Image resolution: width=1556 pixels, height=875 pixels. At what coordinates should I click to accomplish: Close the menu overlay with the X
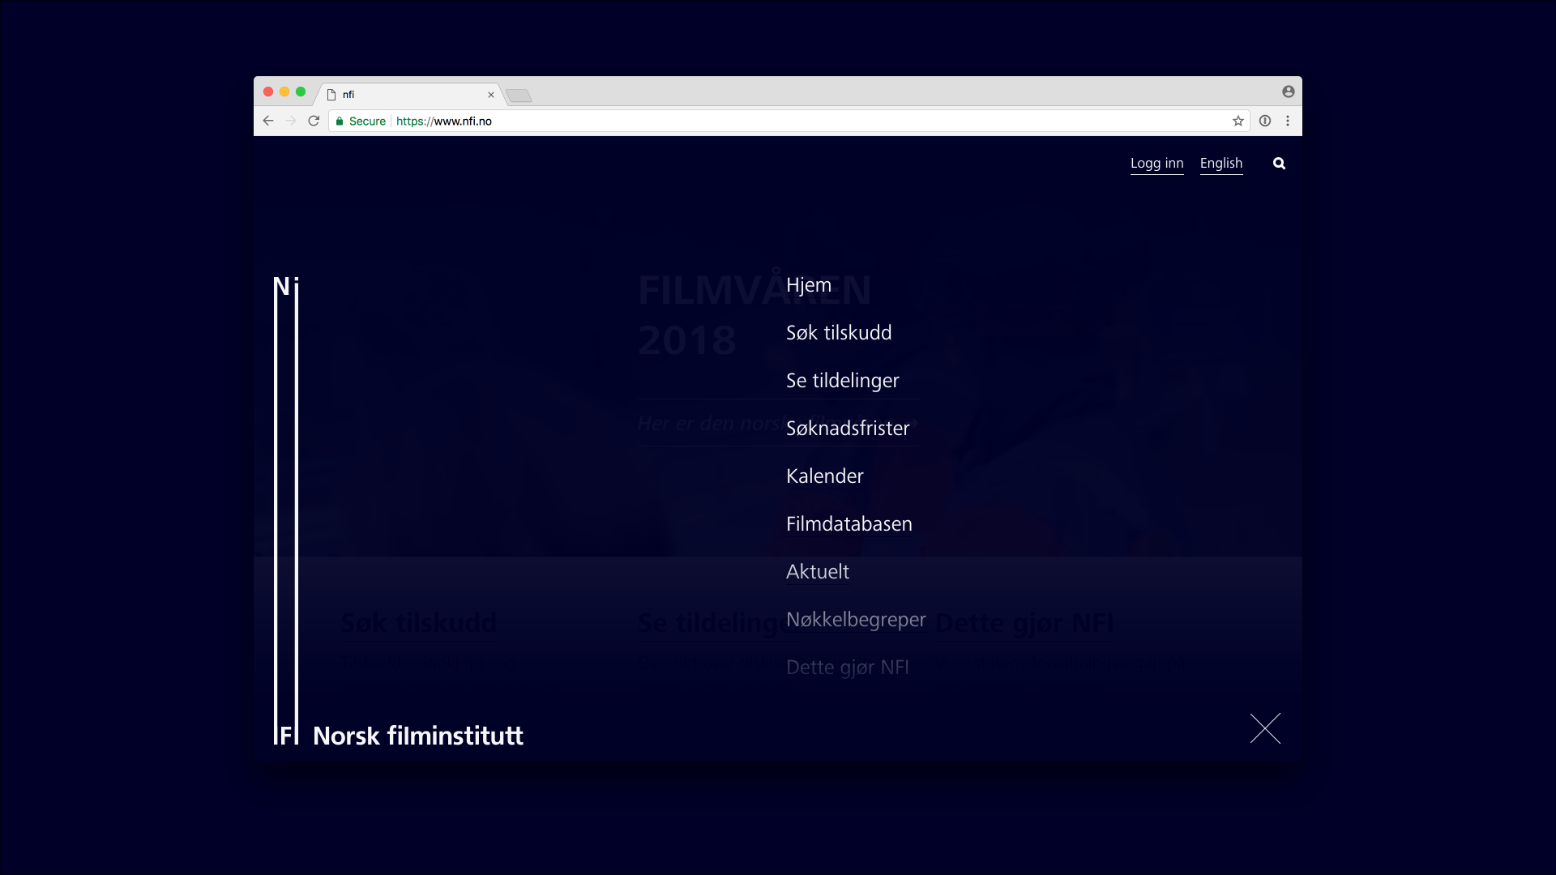[1265, 728]
